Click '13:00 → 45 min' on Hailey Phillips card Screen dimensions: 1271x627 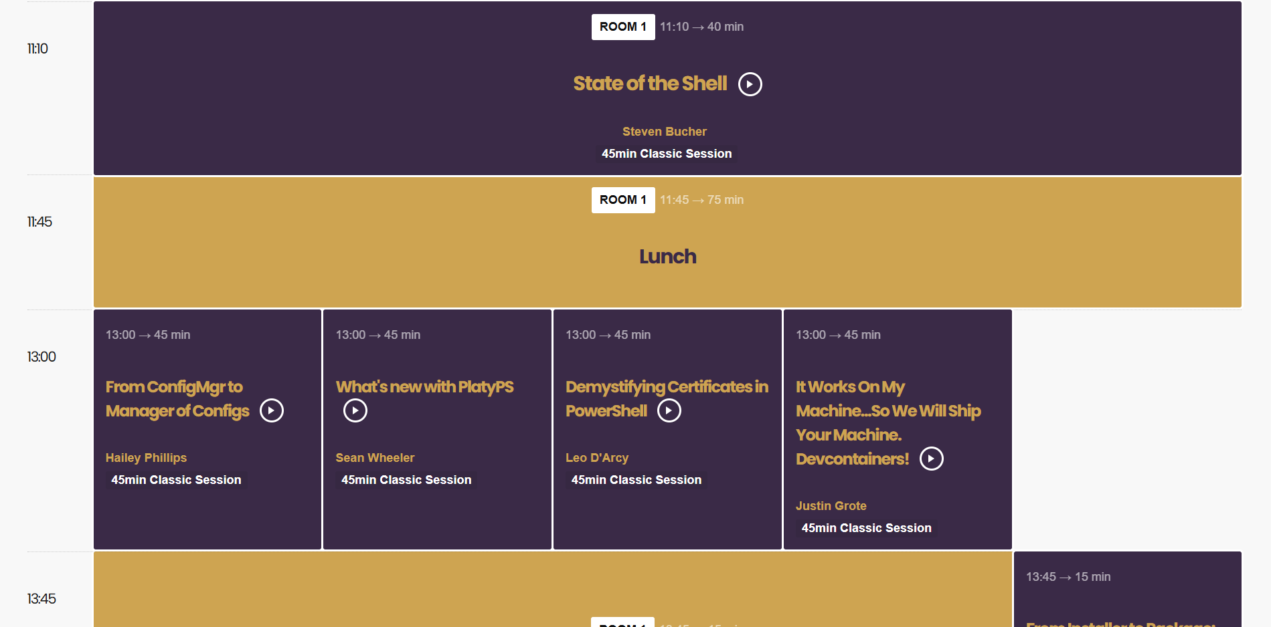tap(148, 335)
